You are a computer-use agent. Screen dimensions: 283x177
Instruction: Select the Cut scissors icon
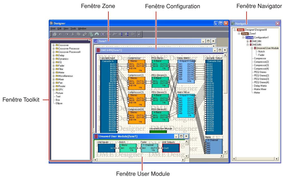tap(73, 34)
